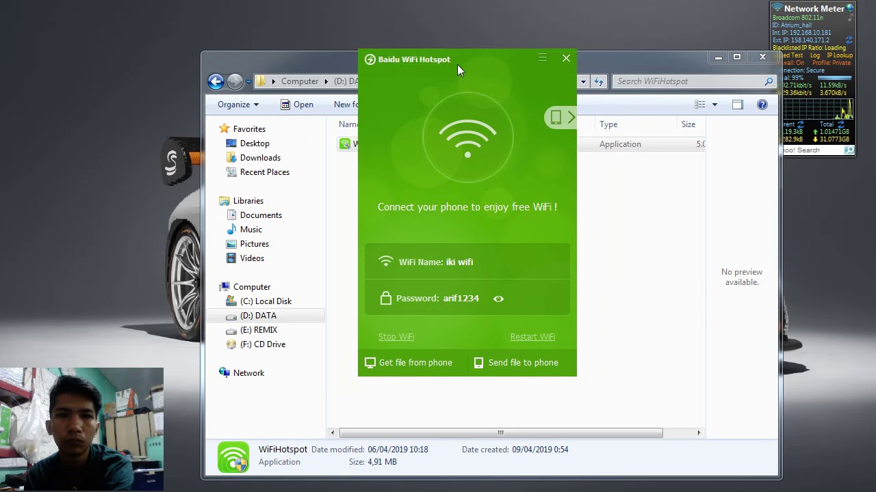The height and width of the screenshot is (492, 876).
Task: Open the Baidu WiFi Hotspot menu icon
Action: point(543,58)
